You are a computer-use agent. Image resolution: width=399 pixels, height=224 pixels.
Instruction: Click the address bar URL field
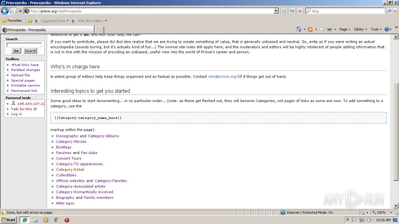(149, 11)
